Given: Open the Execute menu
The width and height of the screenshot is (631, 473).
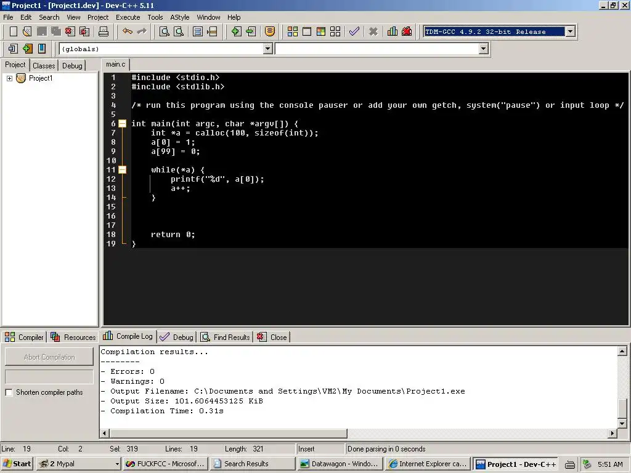Looking at the screenshot, I should pyautogui.click(x=128, y=17).
